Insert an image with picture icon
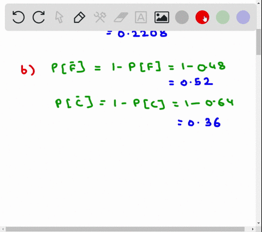Screen dimensions: 262x232 tap(162, 18)
